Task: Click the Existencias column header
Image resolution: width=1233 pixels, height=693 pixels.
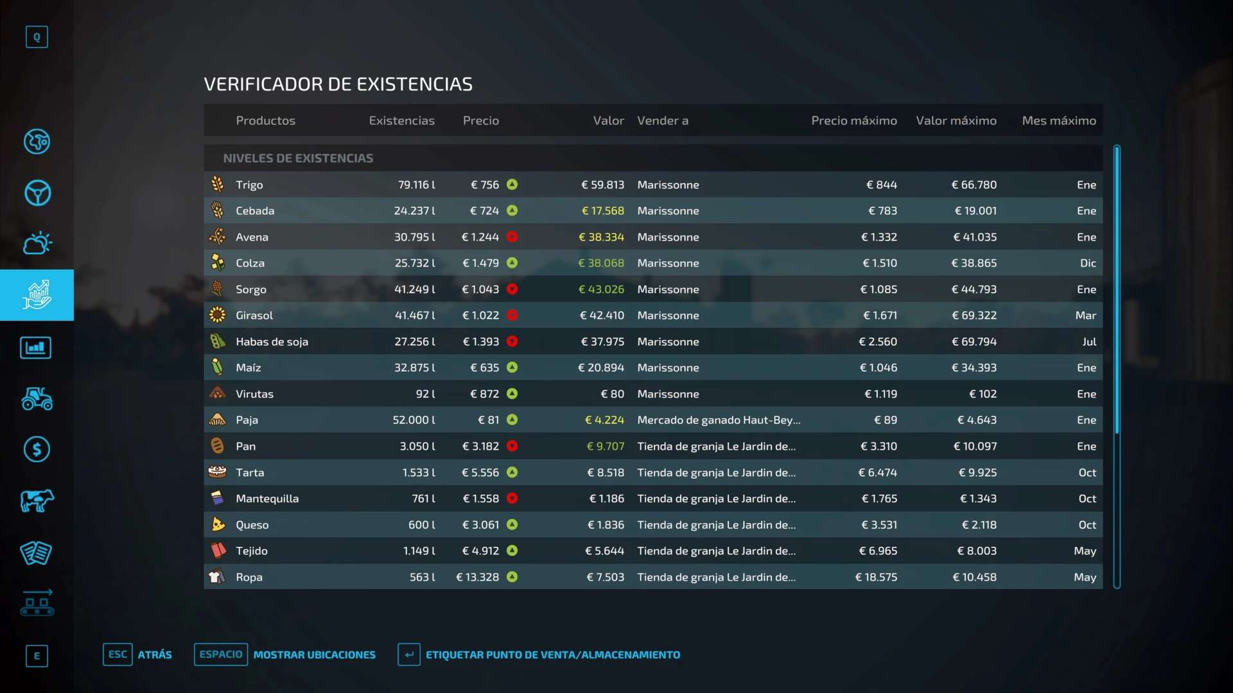Action: (401, 121)
